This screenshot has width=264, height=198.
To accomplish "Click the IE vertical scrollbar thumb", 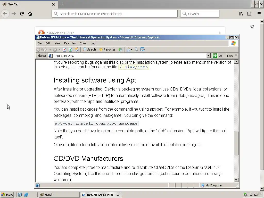I will (x=236, y=143).
